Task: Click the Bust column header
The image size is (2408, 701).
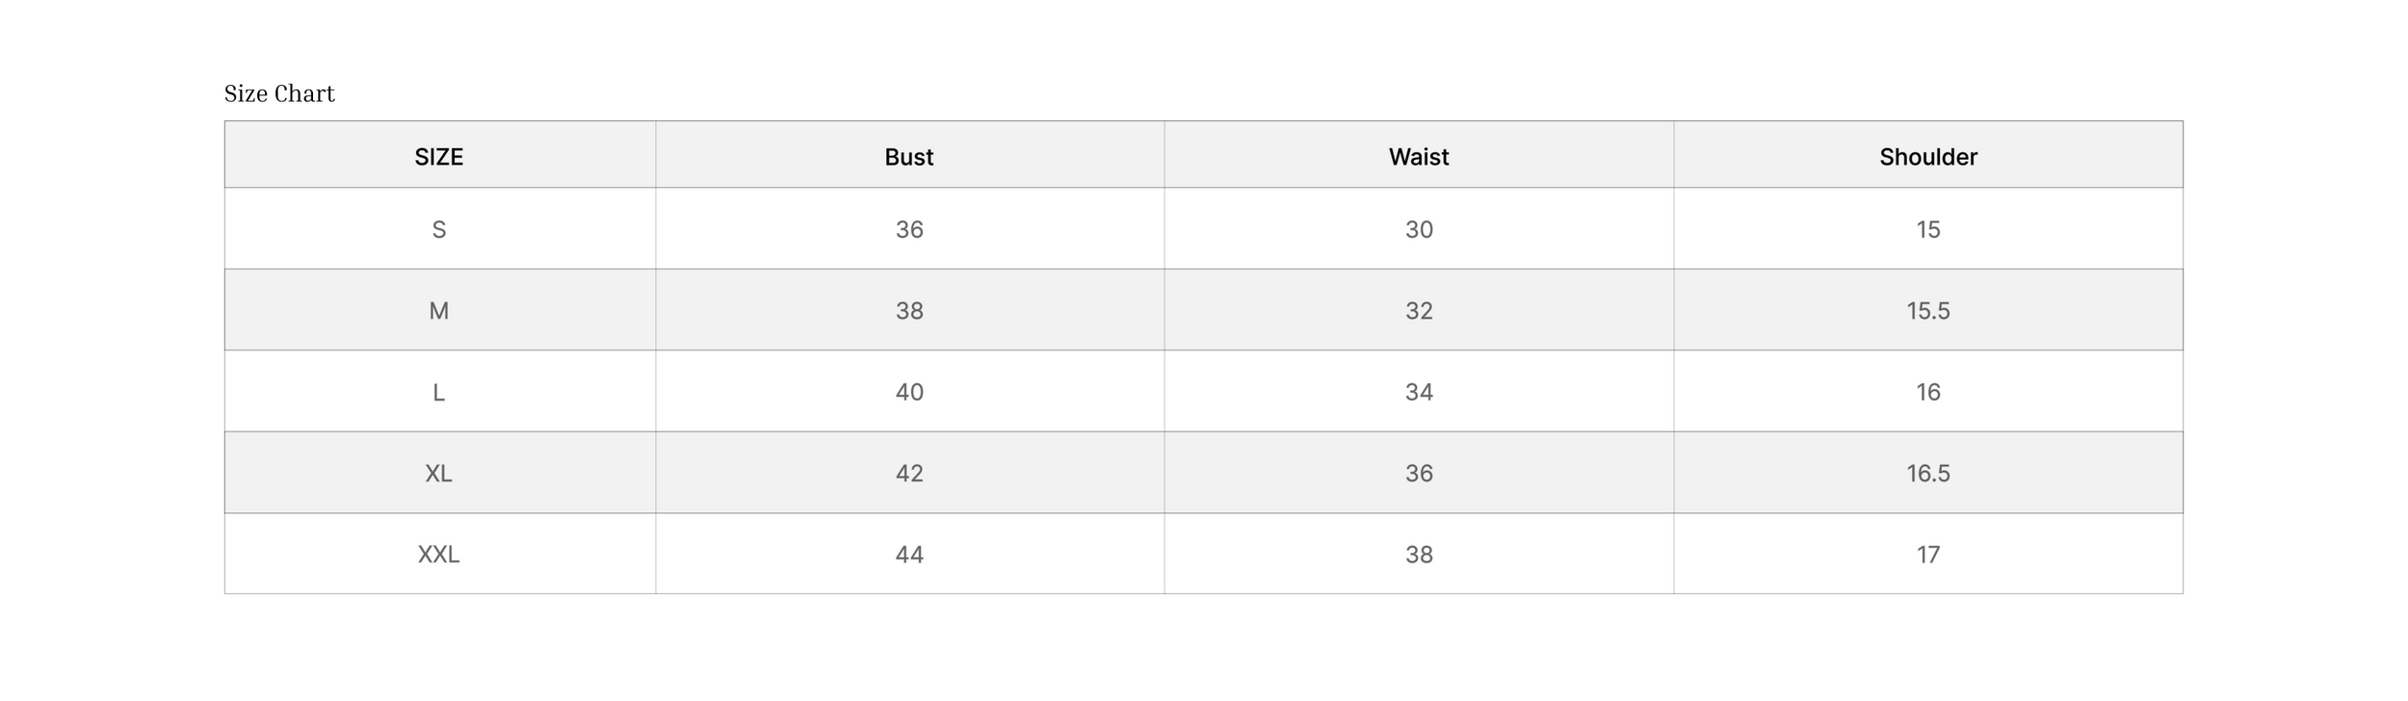Action: coord(909,157)
